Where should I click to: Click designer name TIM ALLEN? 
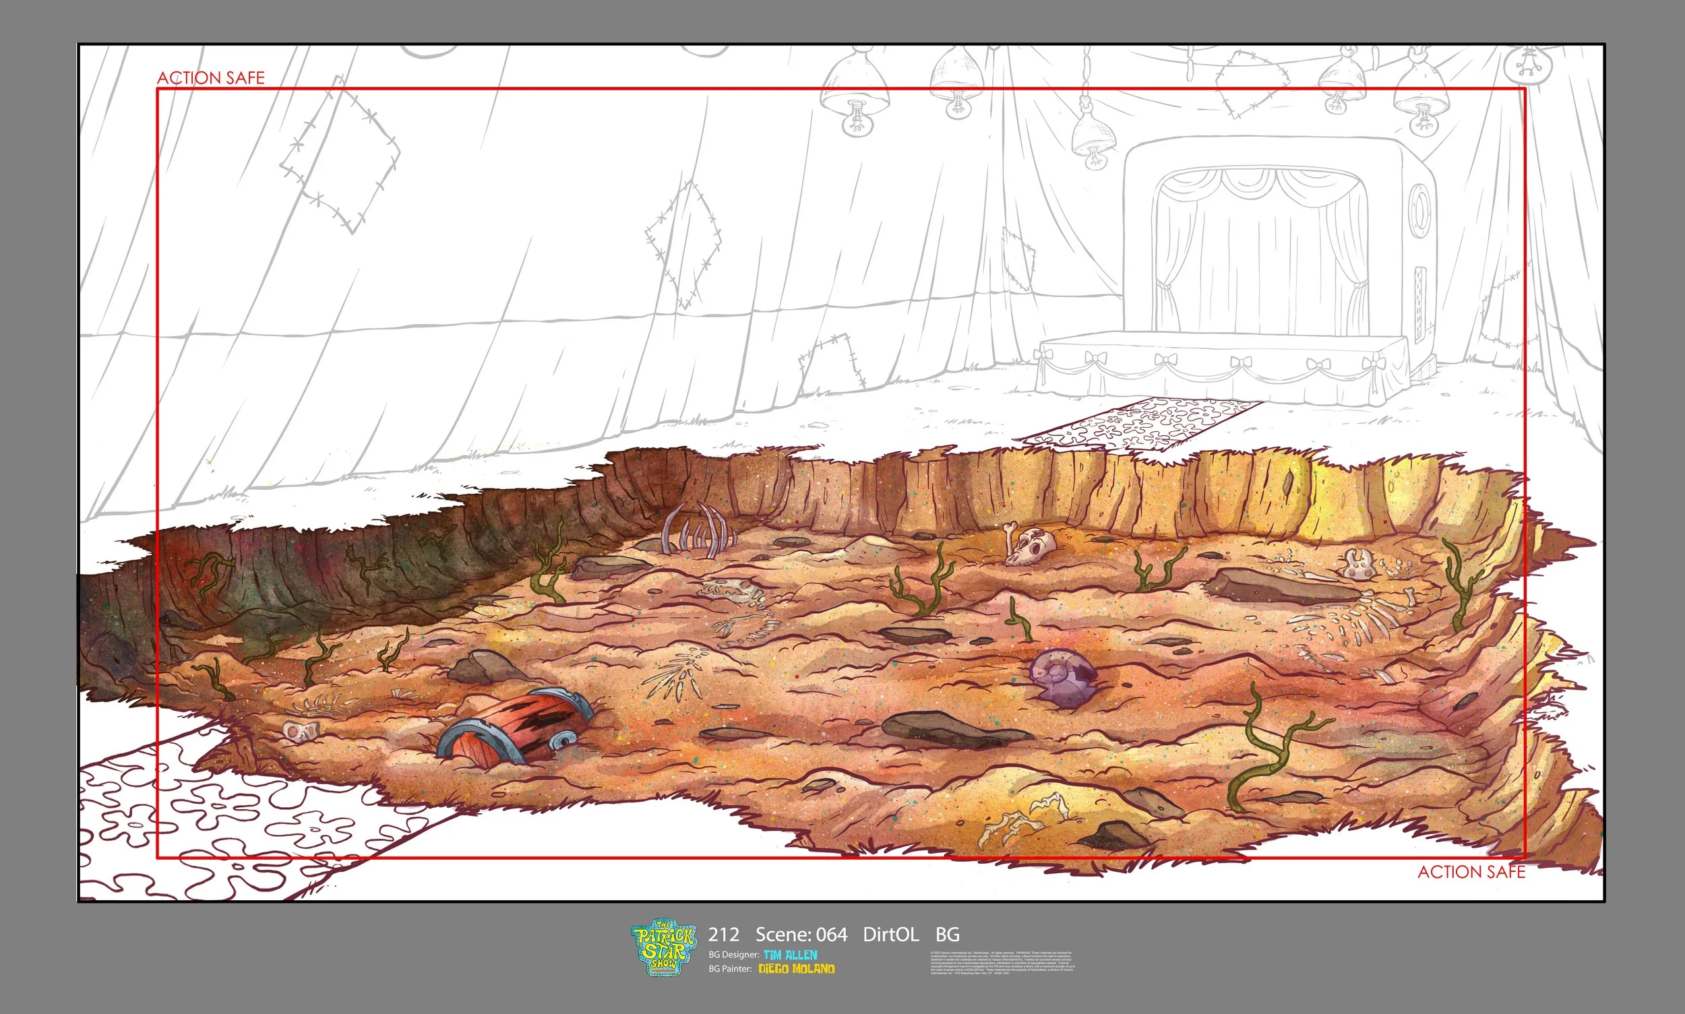(x=790, y=955)
